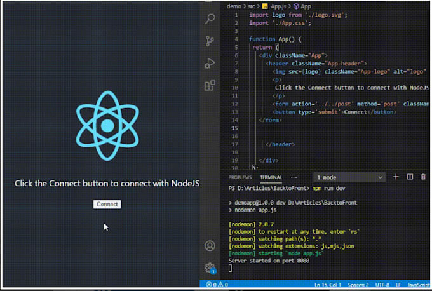Select 'src' in the breadcrumb
This screenshot has width=432, height=291.
[x=251, y=6]
